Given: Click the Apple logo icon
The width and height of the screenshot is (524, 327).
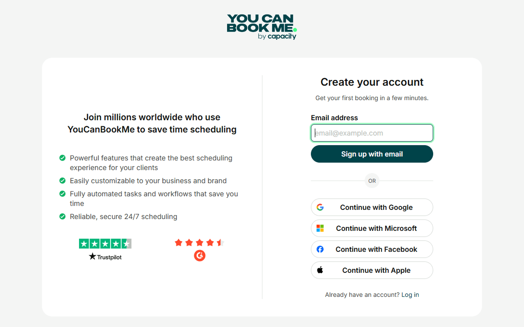Looking at the screenshot, I should [320, 270].
